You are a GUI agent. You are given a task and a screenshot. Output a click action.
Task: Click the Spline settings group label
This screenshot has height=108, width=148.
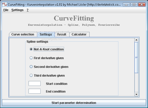[37, 42]
